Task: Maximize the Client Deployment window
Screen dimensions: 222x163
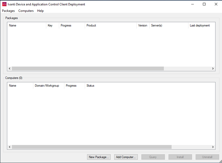Action: tap(204, 4)
